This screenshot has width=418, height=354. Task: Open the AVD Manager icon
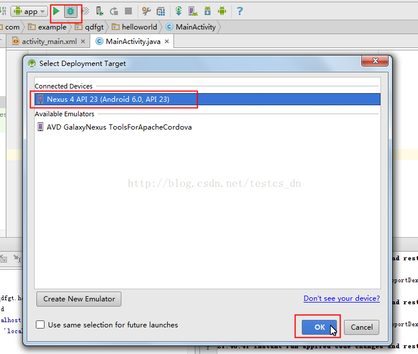(x=193, y=11)
